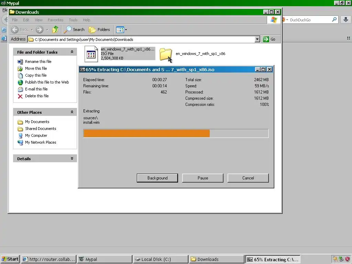Click the Rename task icon
The width and height of the screenshot is (352, 264).
click(20, 62)
